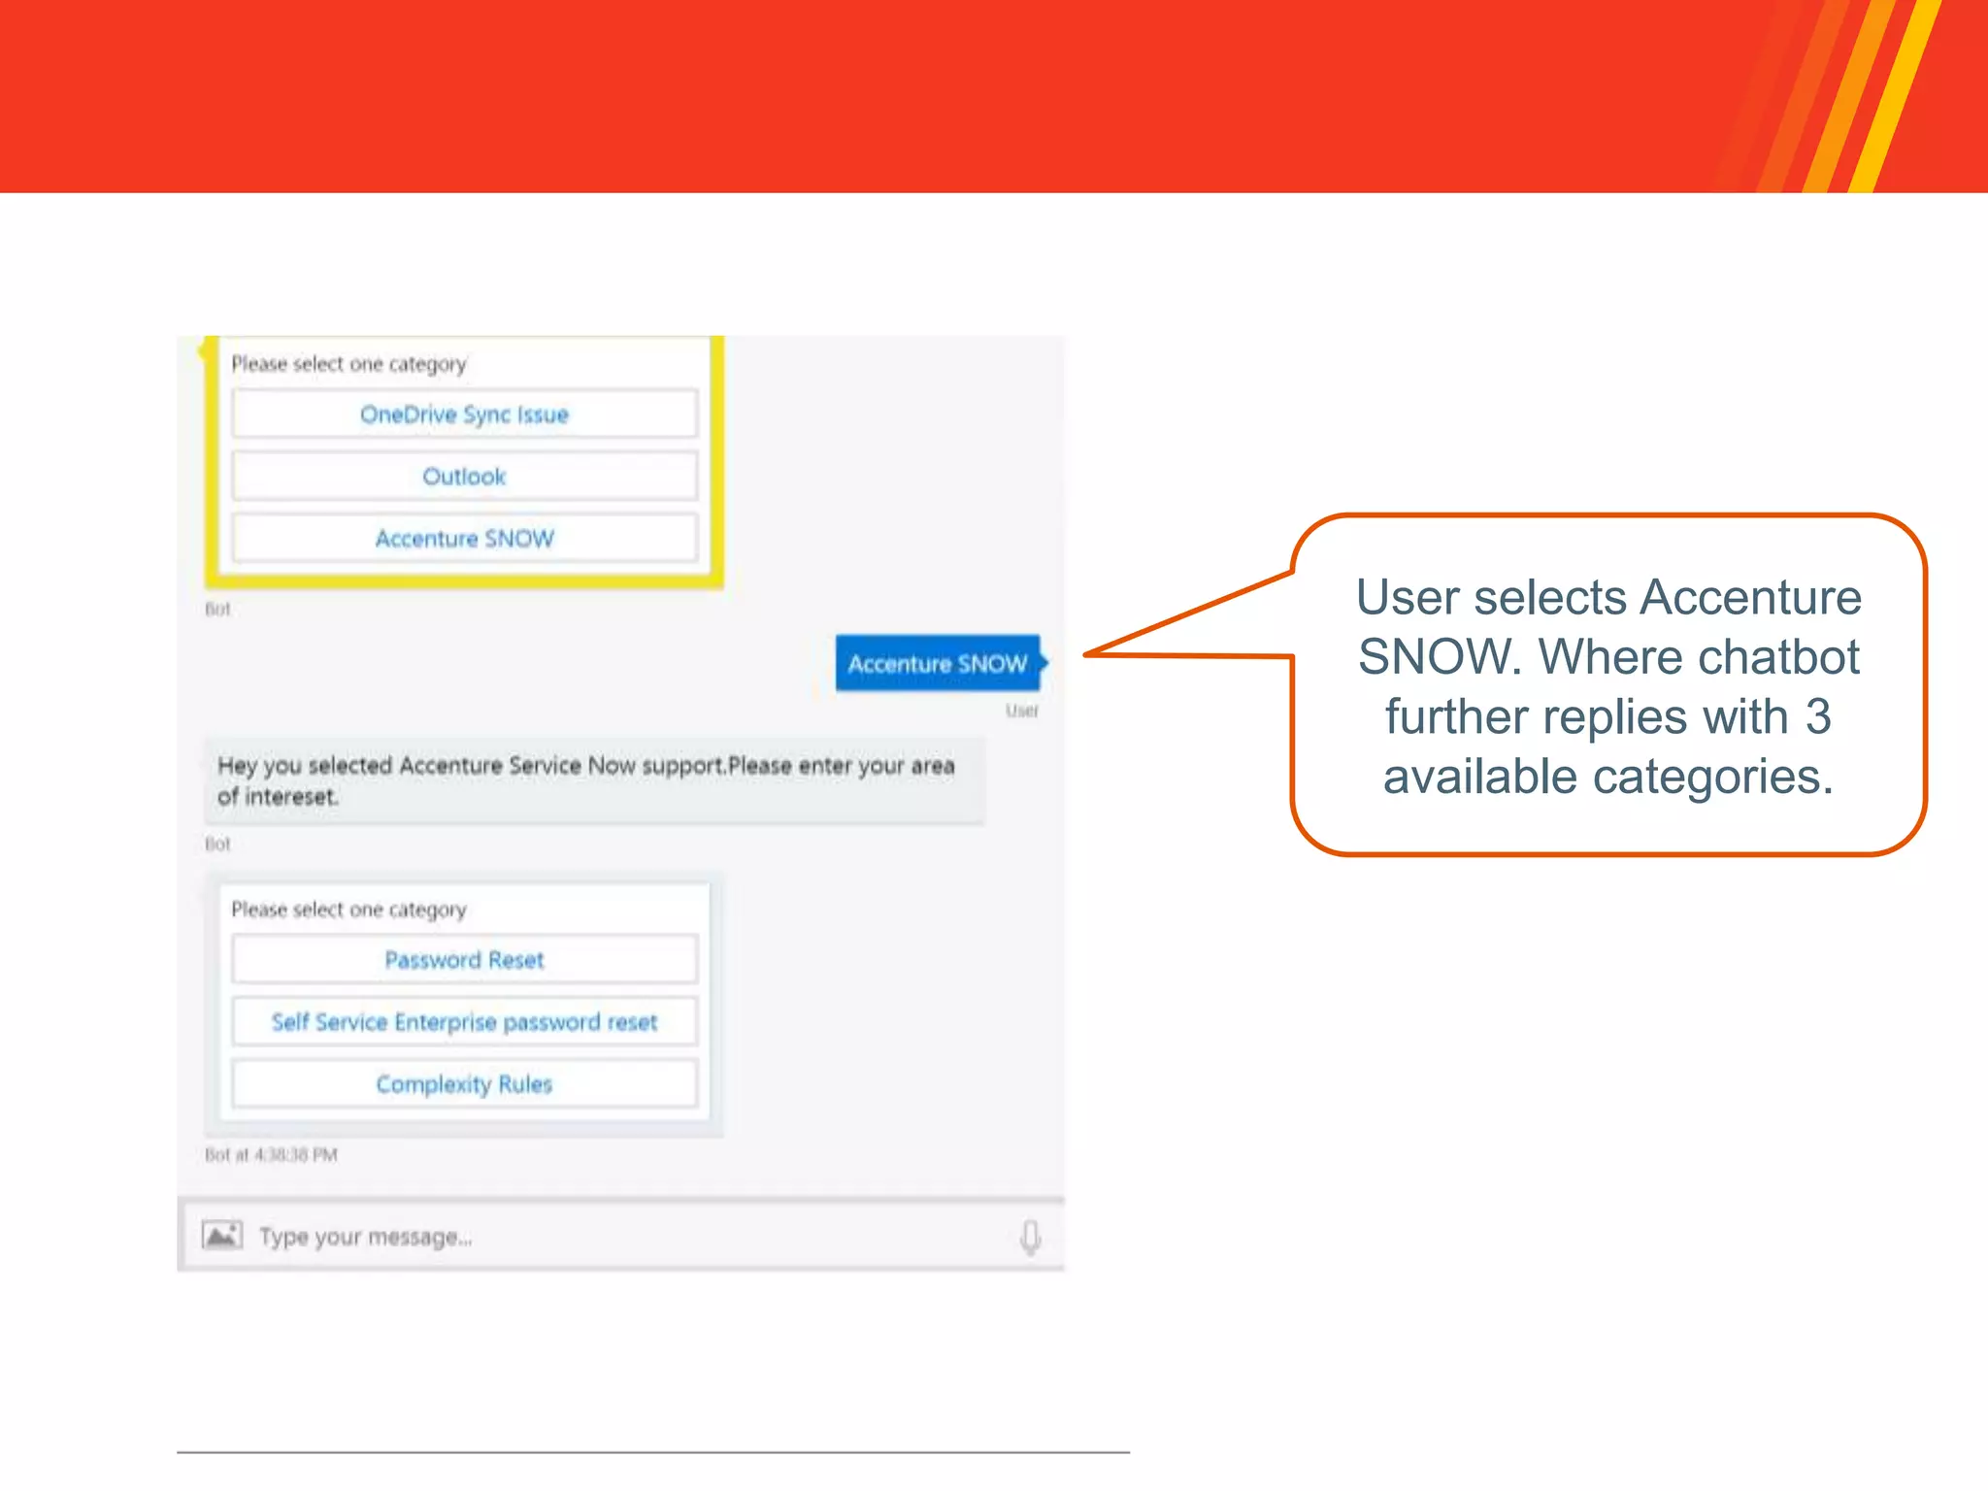The width and height of the screenshot is (1988, 1491).
Task: Click Bot label below the highlighted card
Action: coord(217,610)
